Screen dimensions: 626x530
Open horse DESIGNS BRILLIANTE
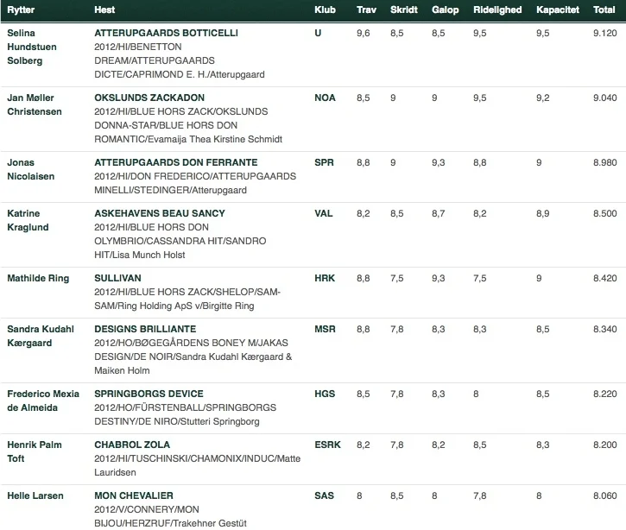click(x=145, y=329)
